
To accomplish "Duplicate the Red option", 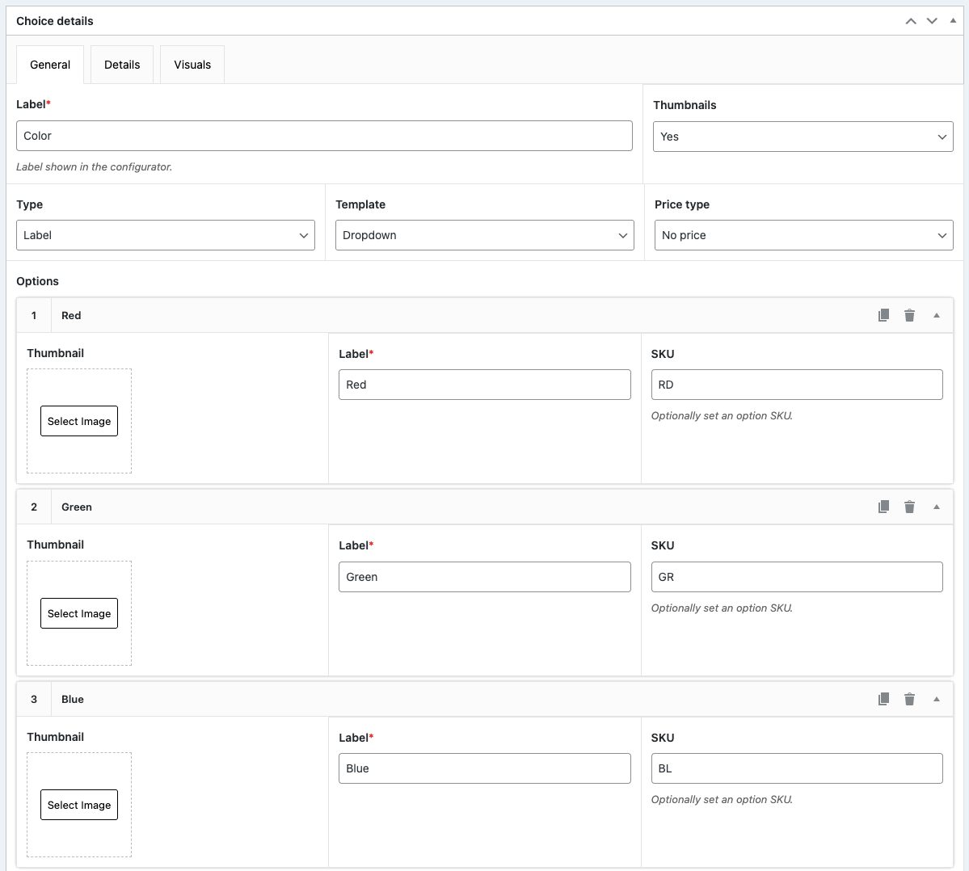I will (x=883, y=315).
